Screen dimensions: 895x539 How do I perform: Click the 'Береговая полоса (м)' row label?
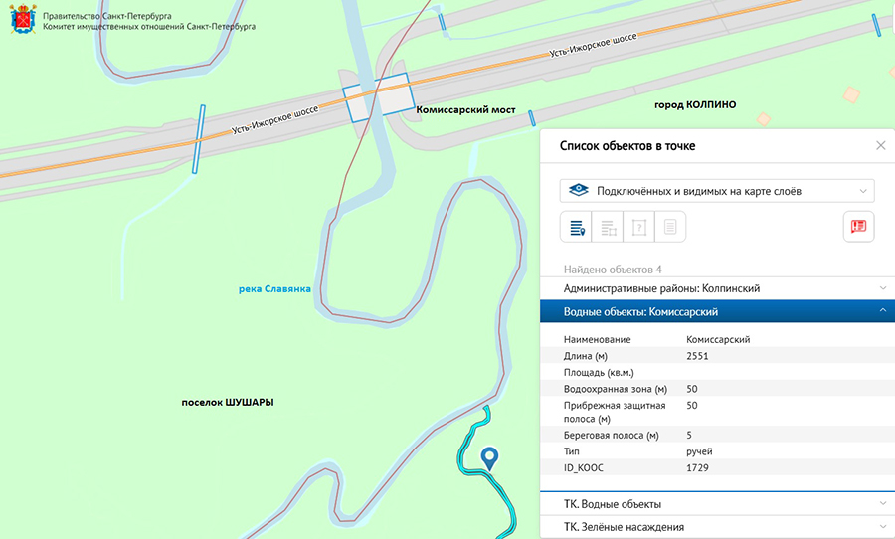coord(612,436)
